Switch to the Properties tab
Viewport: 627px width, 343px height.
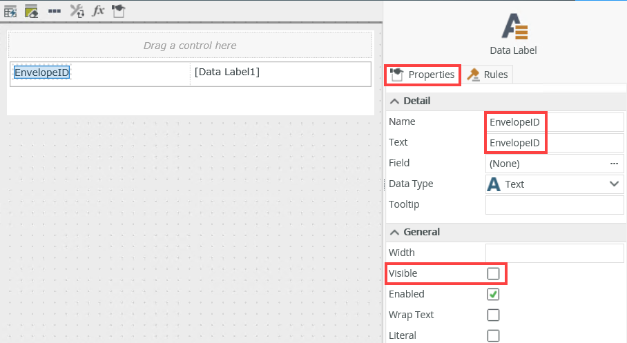[x=423, y=75]
